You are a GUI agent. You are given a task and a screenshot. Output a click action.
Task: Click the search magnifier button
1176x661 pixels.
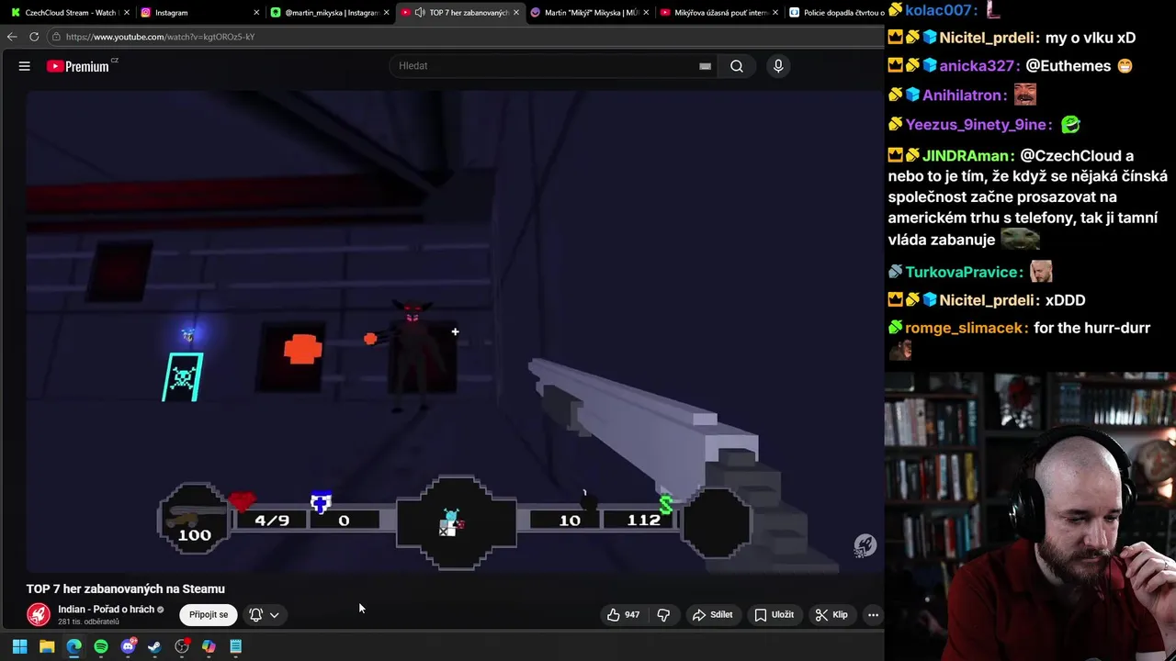(737, 66)
